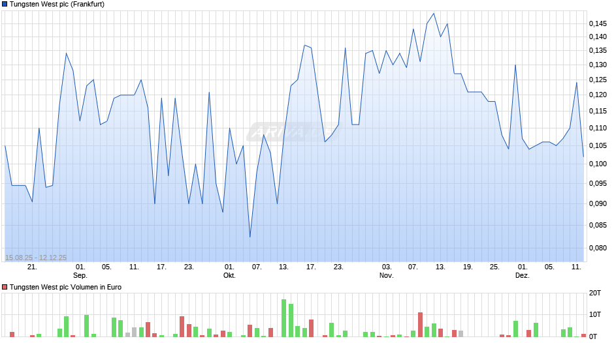The image size is (614, 343).
Task: Click the 0,100 price axis label
Action: pos(598,164)
